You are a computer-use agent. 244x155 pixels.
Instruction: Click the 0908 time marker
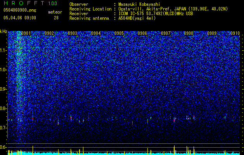click(189, 33)
